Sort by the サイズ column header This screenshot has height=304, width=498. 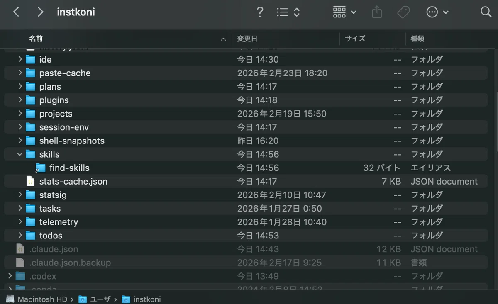pyautogui.click(x=355, y=39)
